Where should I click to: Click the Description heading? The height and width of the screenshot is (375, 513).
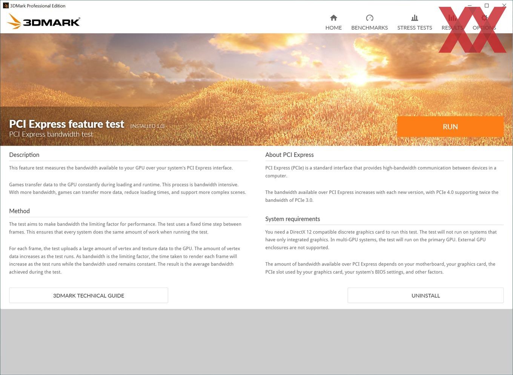[x=24, y=155]
